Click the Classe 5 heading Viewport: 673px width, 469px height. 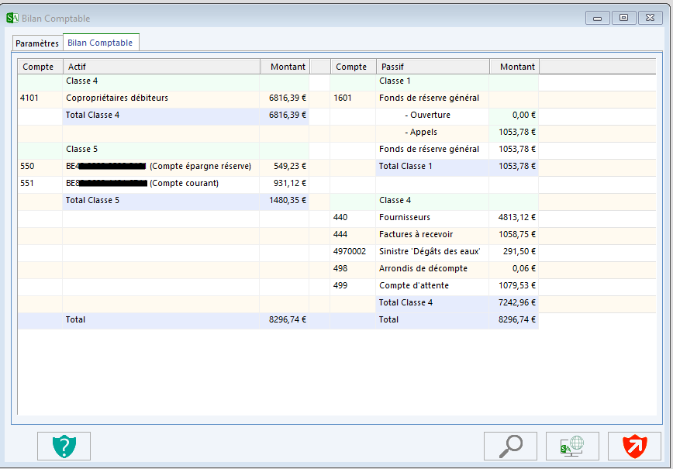[82, 149]
